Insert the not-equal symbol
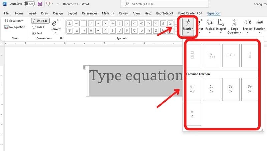Viewport: 267px width, 151px height. click(x=91, y=23)
